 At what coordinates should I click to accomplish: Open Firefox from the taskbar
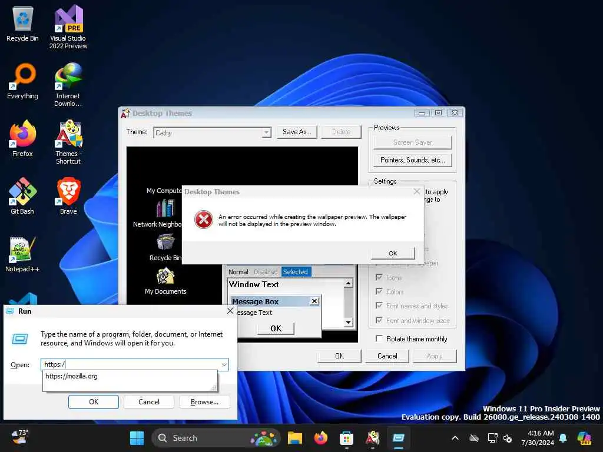(321, 438)
